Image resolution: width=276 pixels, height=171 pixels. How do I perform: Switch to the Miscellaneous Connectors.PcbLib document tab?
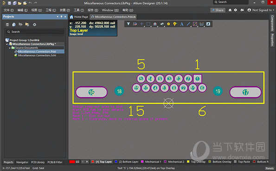114,17
